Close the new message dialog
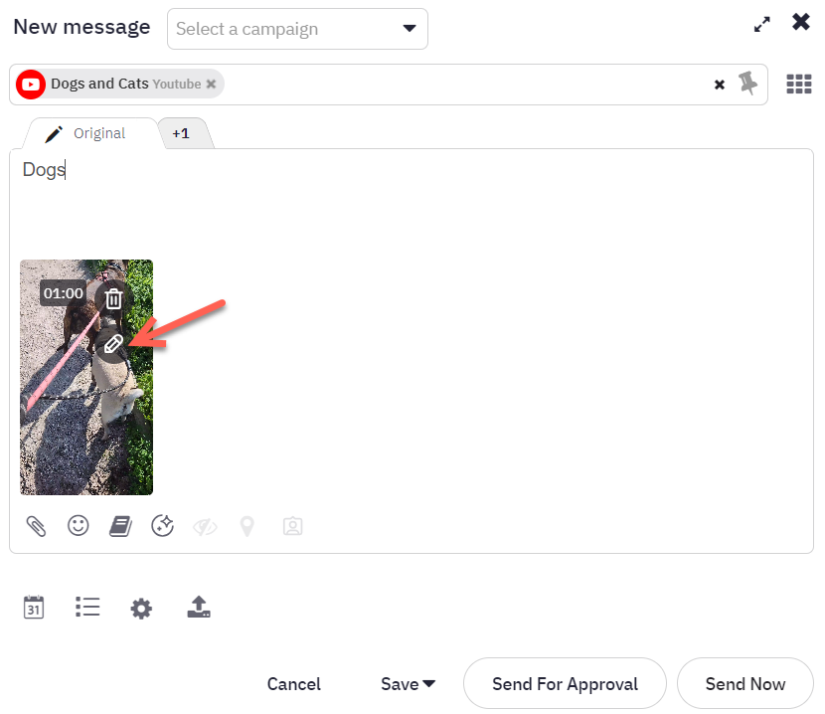 pos(801,22)
